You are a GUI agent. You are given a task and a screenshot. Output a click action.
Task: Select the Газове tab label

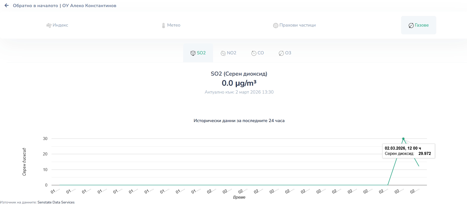point(422,25)
